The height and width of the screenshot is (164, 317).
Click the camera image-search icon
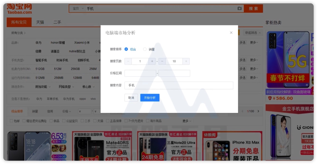239,8
